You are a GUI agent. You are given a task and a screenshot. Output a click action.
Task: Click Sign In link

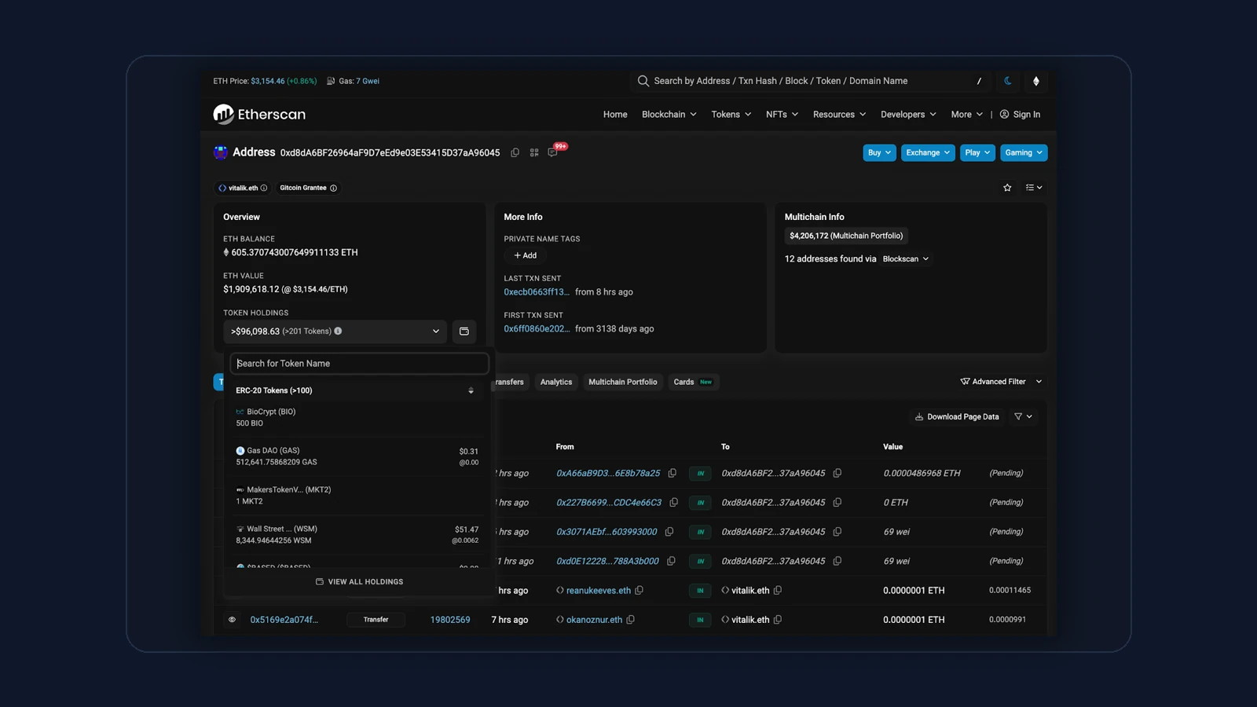[x=1026, y=114]
